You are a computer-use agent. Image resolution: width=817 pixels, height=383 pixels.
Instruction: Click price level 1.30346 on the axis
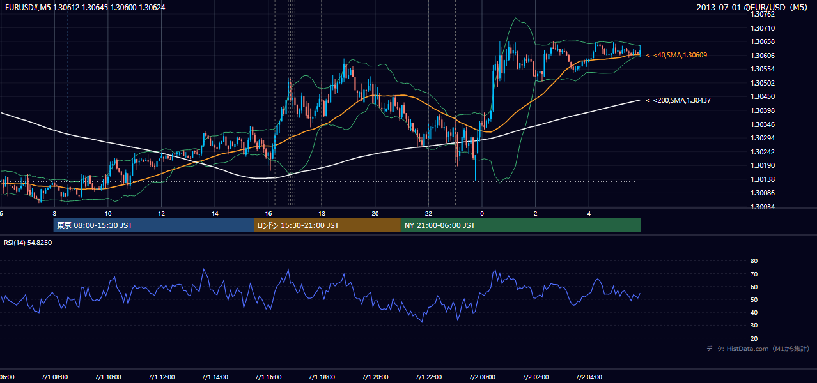click(762, 124)
